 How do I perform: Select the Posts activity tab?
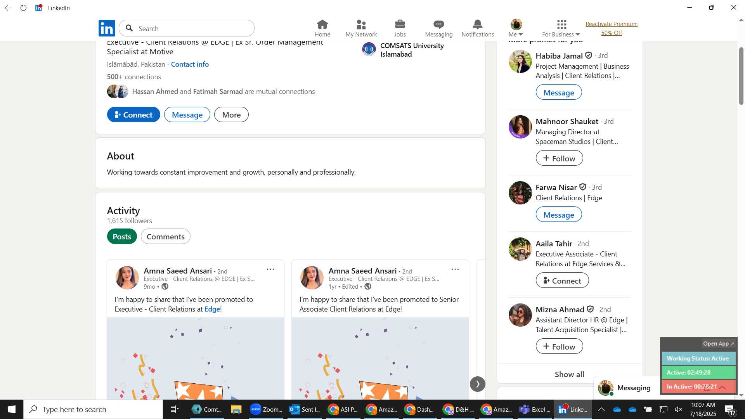tap(122, 237)
